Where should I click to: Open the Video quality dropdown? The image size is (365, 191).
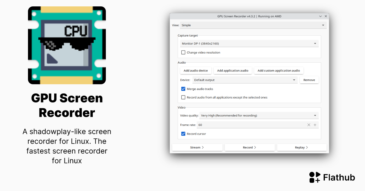259,116
